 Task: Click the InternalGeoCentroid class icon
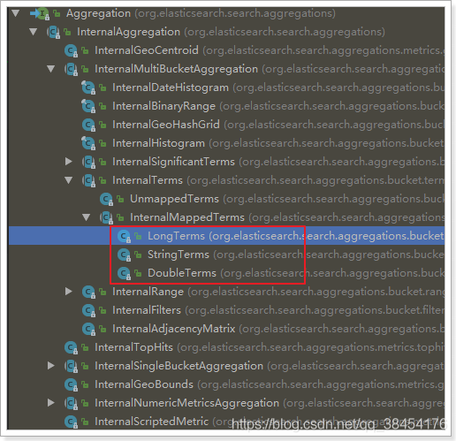[71, 50]
